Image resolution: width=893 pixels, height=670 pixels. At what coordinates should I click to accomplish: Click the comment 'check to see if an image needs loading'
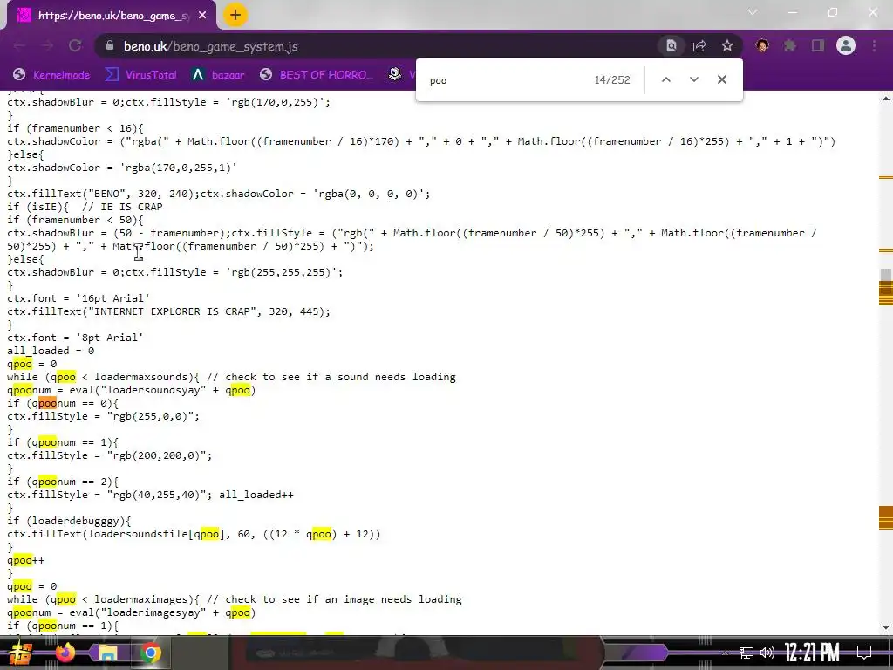click(344, 600)
